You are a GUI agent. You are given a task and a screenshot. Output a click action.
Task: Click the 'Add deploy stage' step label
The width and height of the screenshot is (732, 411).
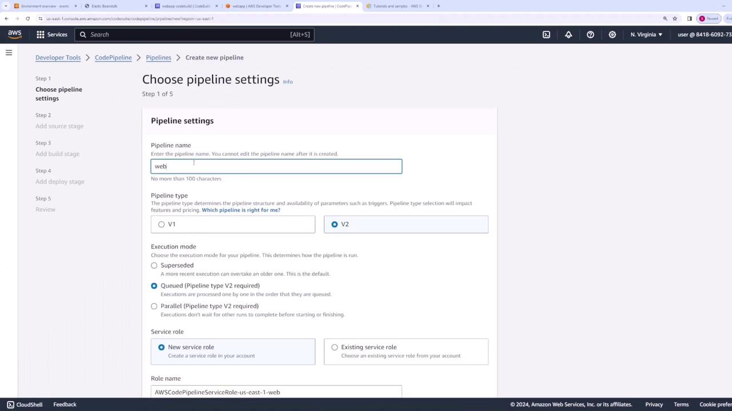tap(59, 182)
